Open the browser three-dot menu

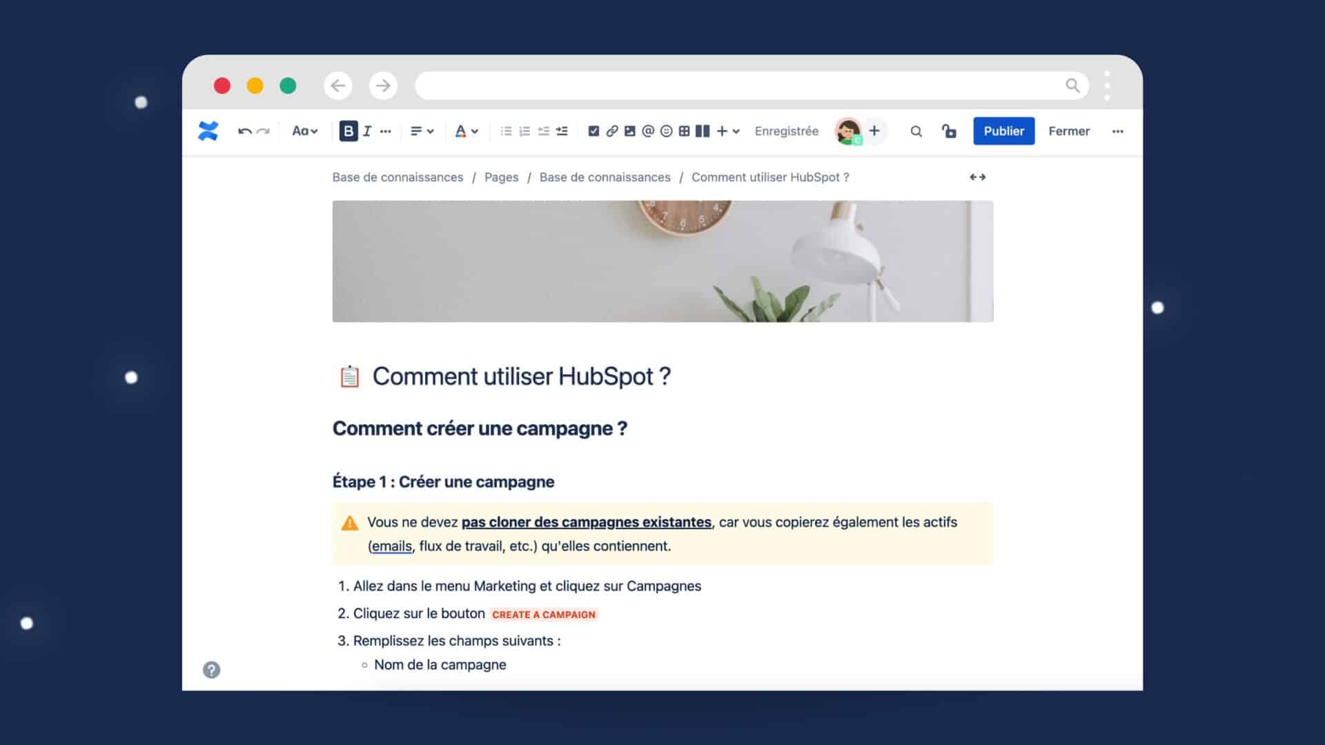[x=1107, y=86]
